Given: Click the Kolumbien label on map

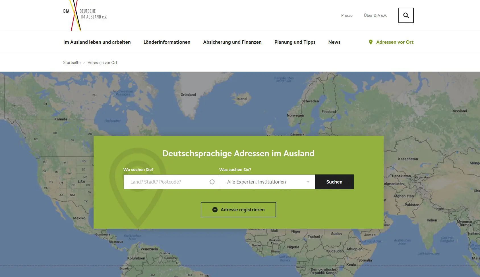Looking at the screenshot, I should coord(136,258).
